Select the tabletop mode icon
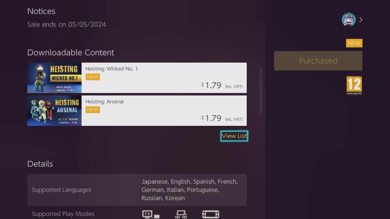This screenshot has height=219, width=390. 181,214
